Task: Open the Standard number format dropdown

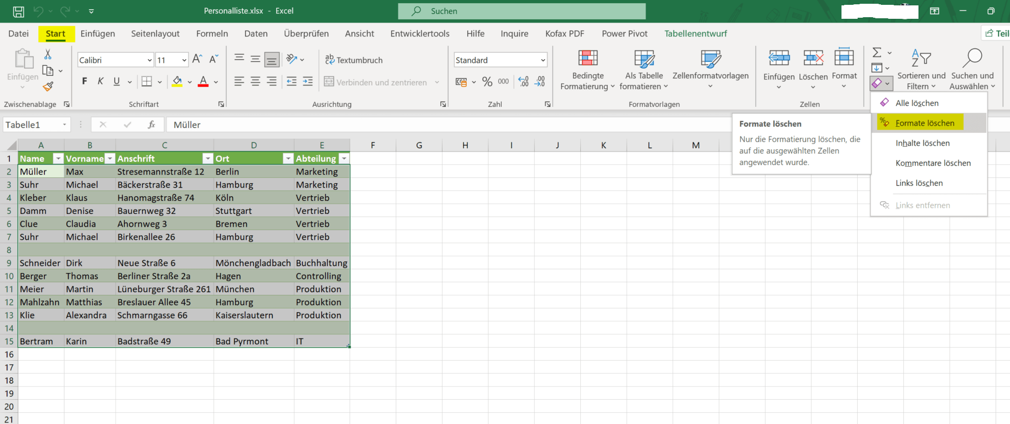Action: pos(543,60)
